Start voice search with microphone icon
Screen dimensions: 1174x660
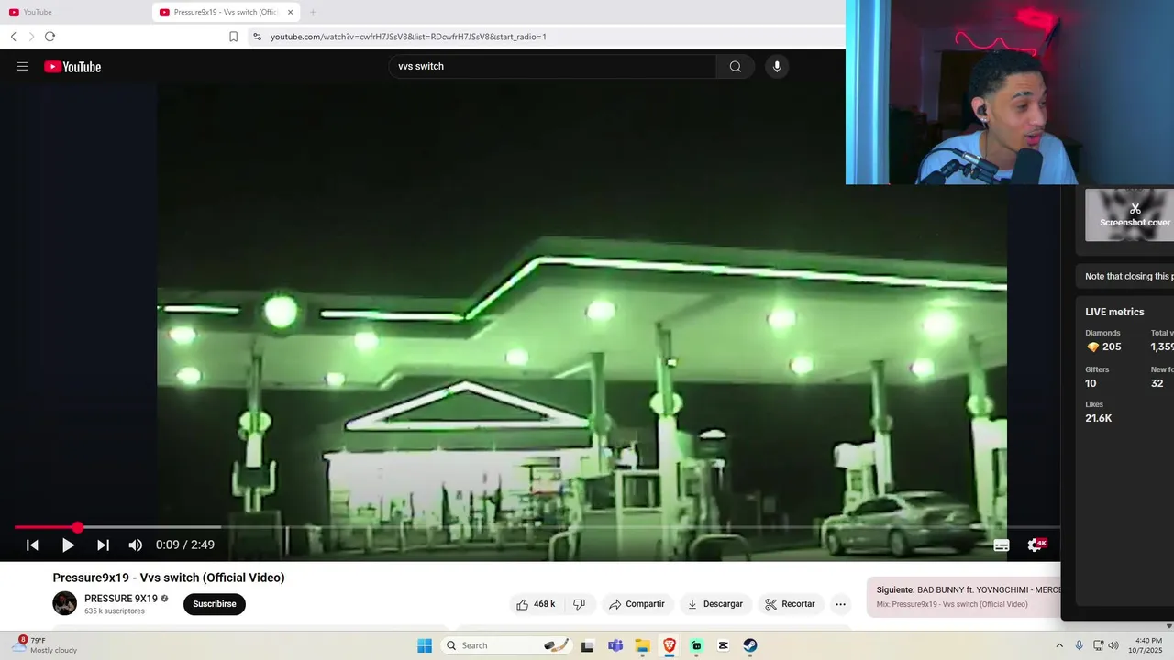[777, 66]
